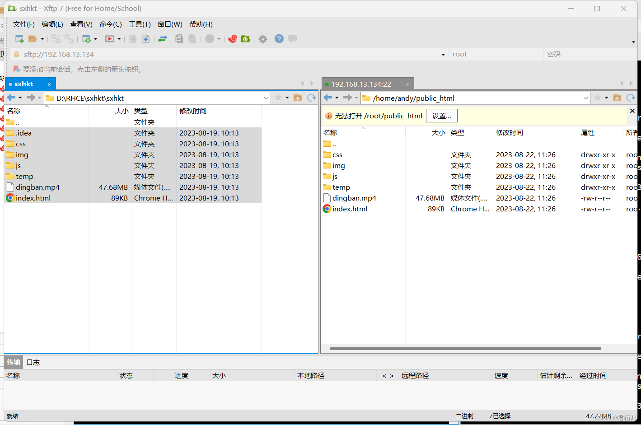
Task: Select remote index.html file
Action: click(x=350, y=209)
